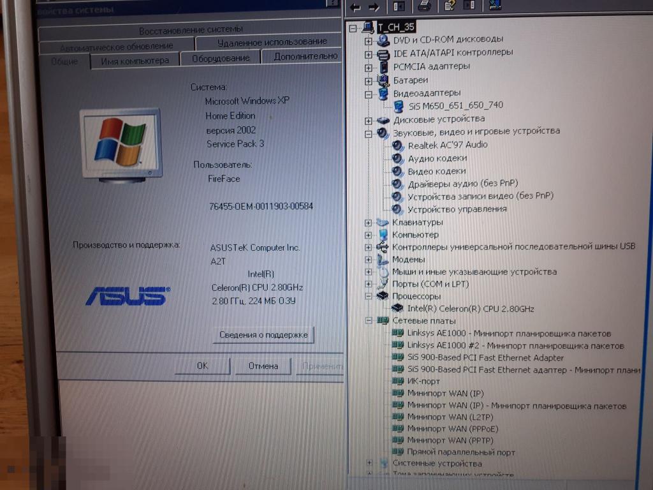This screenshot has height=490, width=653.
Task: Click the Отмена button
Action: click(x=263, y=366)
